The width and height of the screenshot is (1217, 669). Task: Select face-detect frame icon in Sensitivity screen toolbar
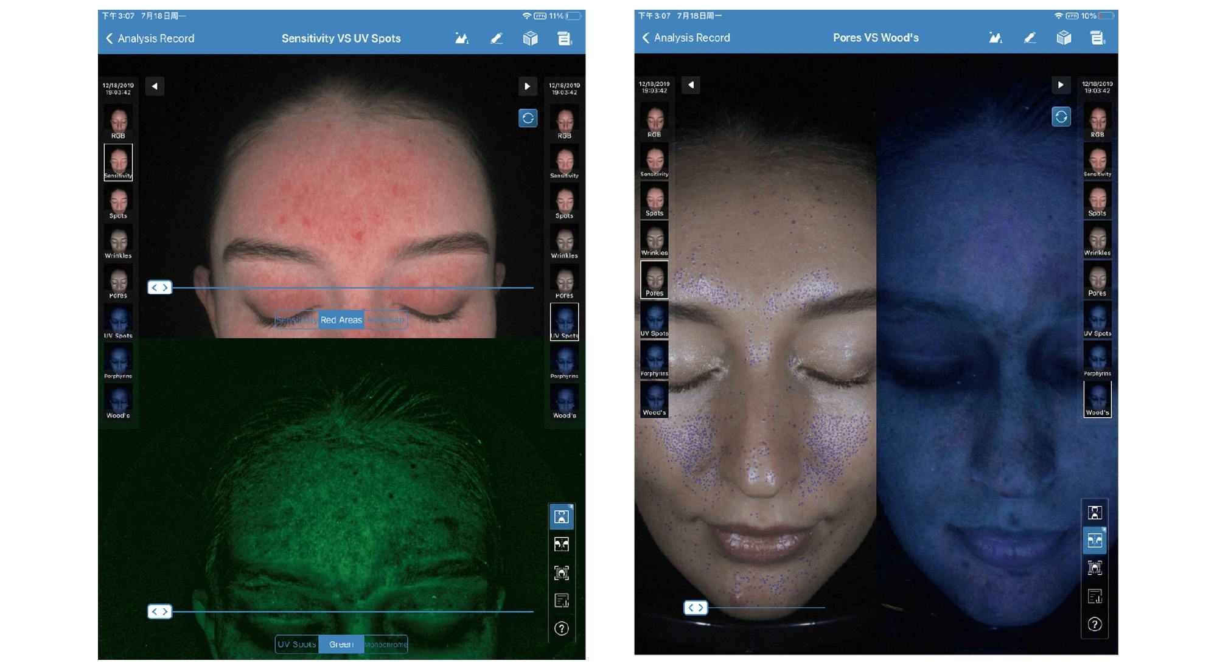562,572
